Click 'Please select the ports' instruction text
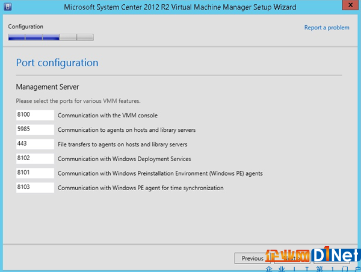 tap(78, 101)
